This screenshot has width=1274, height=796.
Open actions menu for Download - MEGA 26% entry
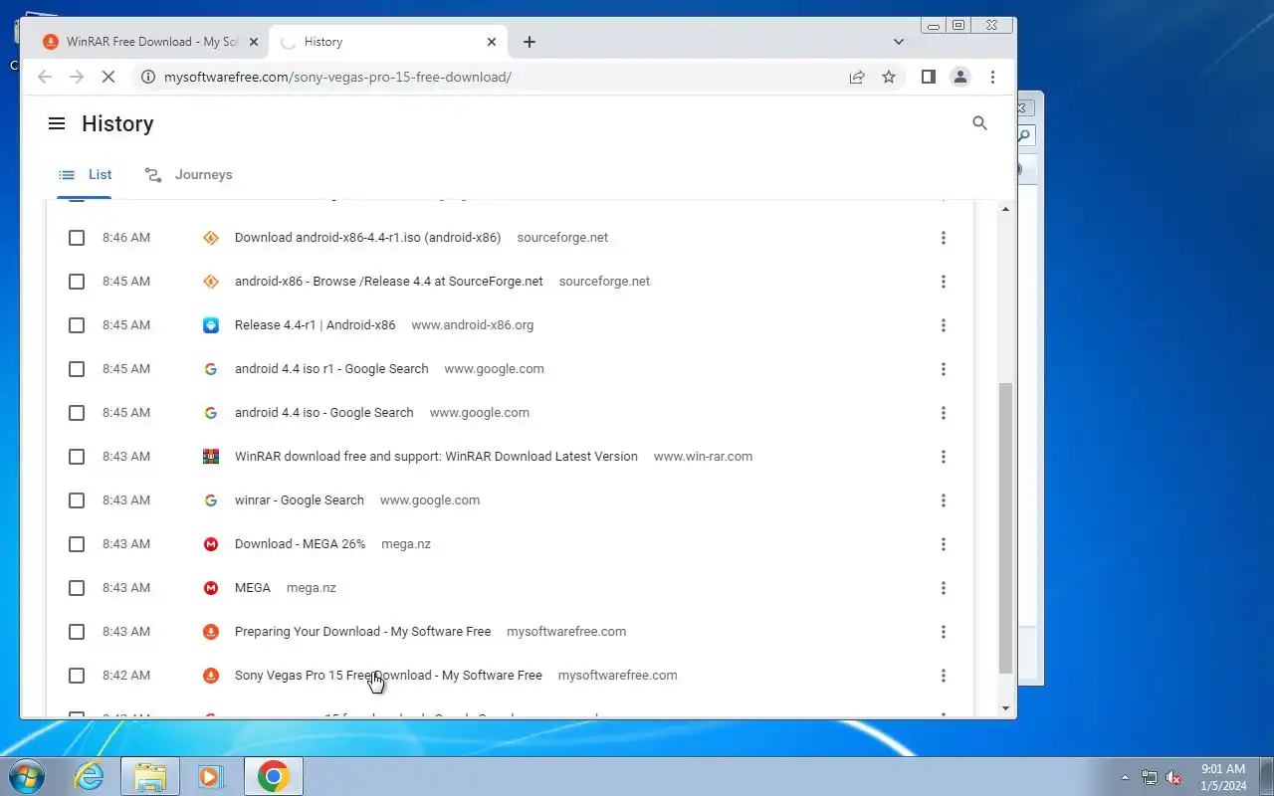[x=943, y=544]
